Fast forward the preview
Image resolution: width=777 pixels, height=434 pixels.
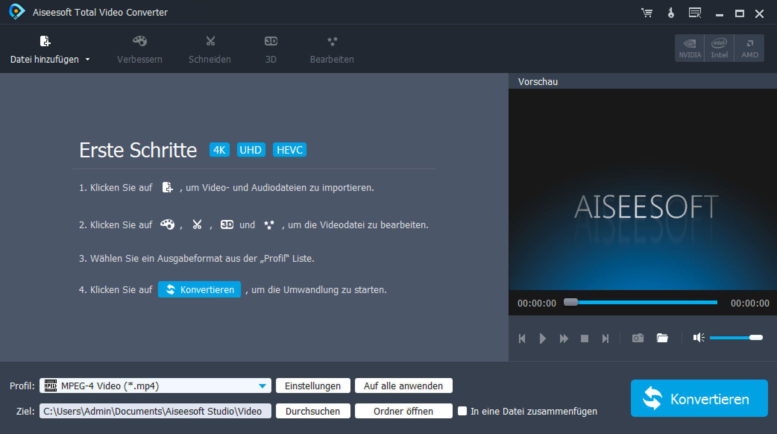pos(564,339)
